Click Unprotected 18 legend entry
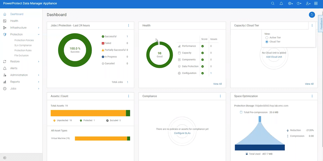The image size is (323, 161). pos(63,120)
